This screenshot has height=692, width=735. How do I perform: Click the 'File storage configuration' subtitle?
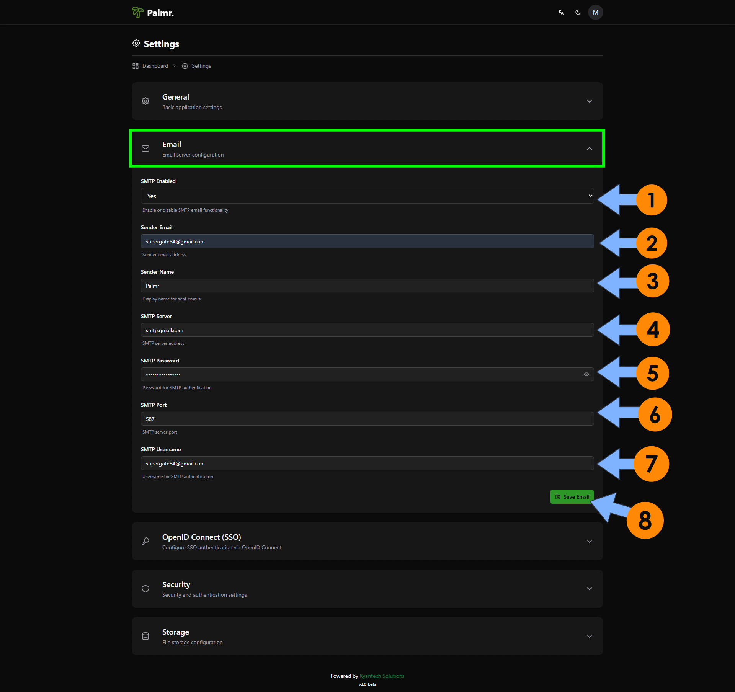[193, 642]
